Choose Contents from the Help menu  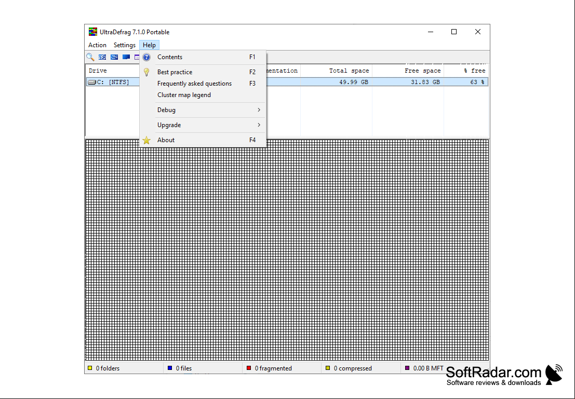click(203, 57)
